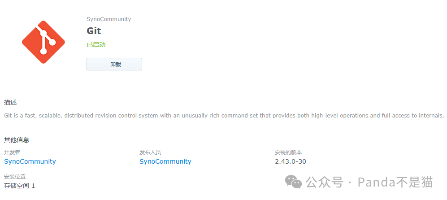Click the bold Git package title
Screen dimensions: 447x200
[94, 31]
